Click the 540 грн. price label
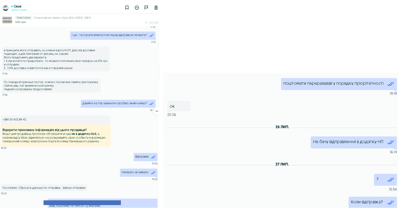 [x=21, y=22]
